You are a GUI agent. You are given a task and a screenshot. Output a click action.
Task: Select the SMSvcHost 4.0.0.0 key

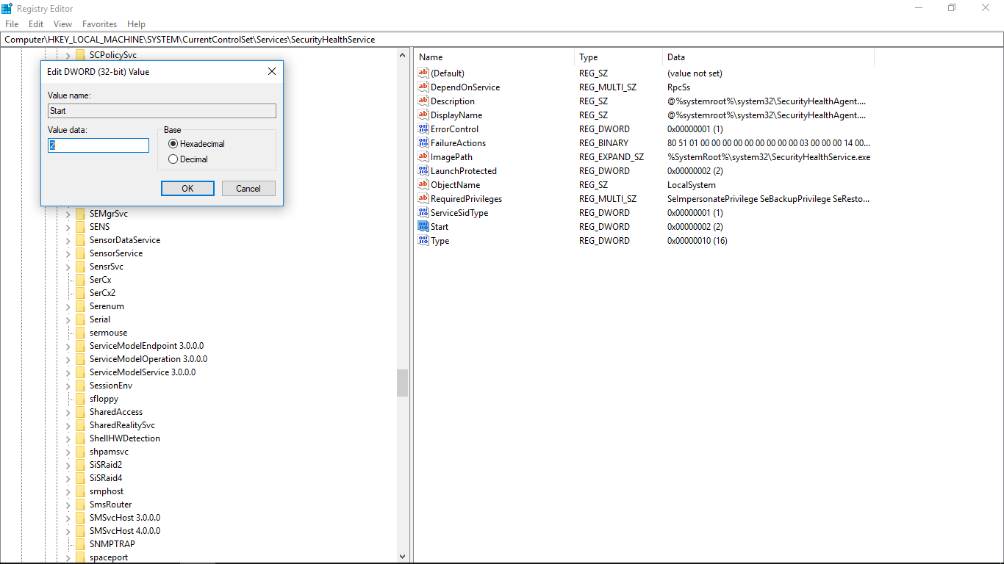(x=125, y=531)
